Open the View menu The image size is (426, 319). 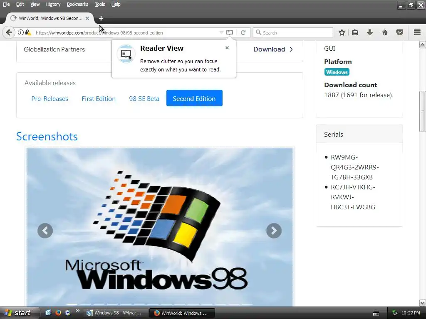35,4
